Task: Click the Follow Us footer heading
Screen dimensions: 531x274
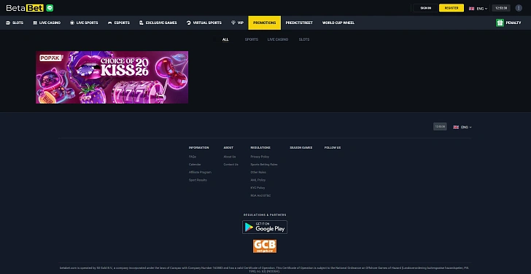Action: [333, 148]
